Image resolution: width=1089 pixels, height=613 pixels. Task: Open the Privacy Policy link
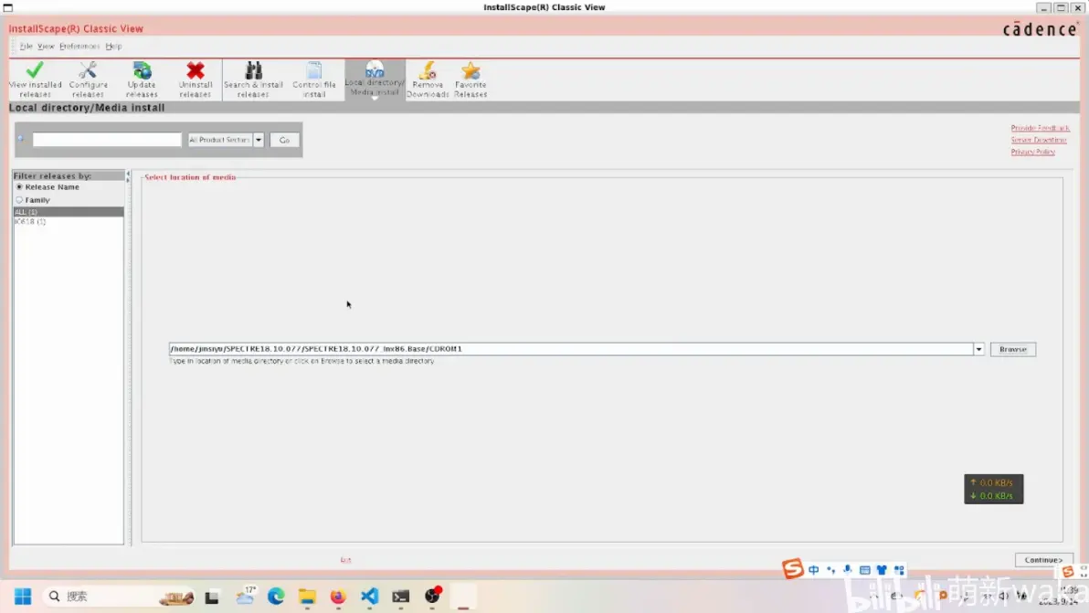click(1032, 152)
